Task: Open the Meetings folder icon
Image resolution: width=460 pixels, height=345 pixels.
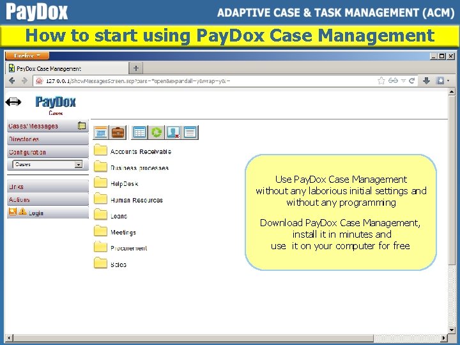Action: coord(100,231)
